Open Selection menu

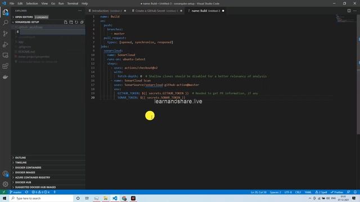(32, 3)
